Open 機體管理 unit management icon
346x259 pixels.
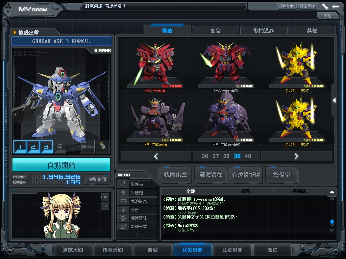[123, 218]
